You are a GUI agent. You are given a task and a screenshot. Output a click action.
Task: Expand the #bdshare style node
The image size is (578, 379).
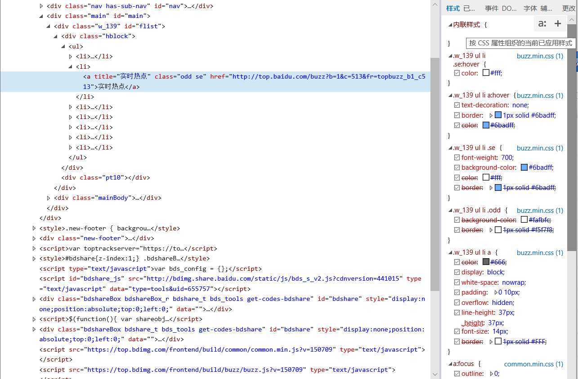coord(34,258)
